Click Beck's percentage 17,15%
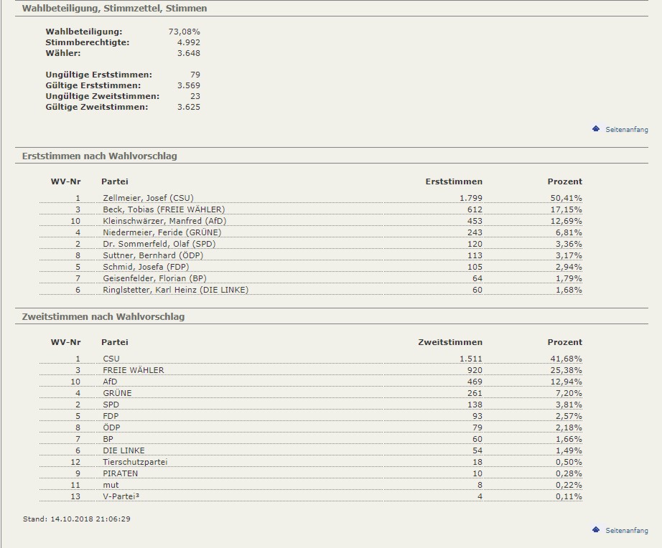The height and width of the screenshot is (548, 662). [566, 209]
